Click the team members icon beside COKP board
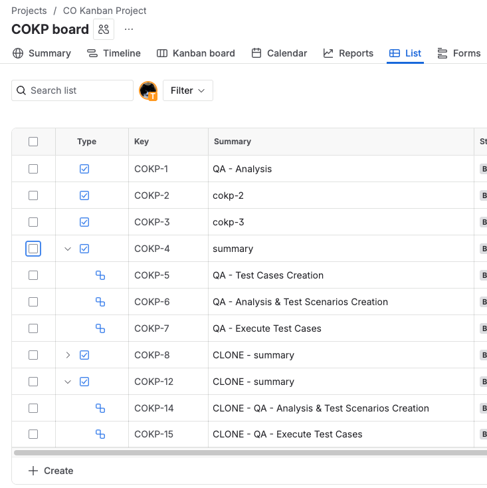This screenshot has width=487, height=488. coord(104,29)
